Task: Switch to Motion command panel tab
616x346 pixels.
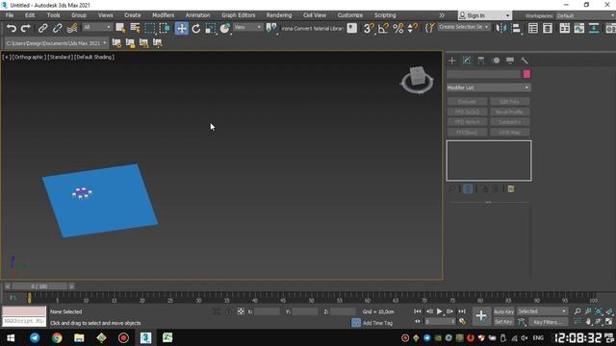Action: coord(496,61)
